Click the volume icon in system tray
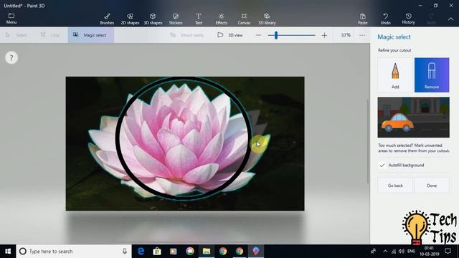 click(402, 252)
